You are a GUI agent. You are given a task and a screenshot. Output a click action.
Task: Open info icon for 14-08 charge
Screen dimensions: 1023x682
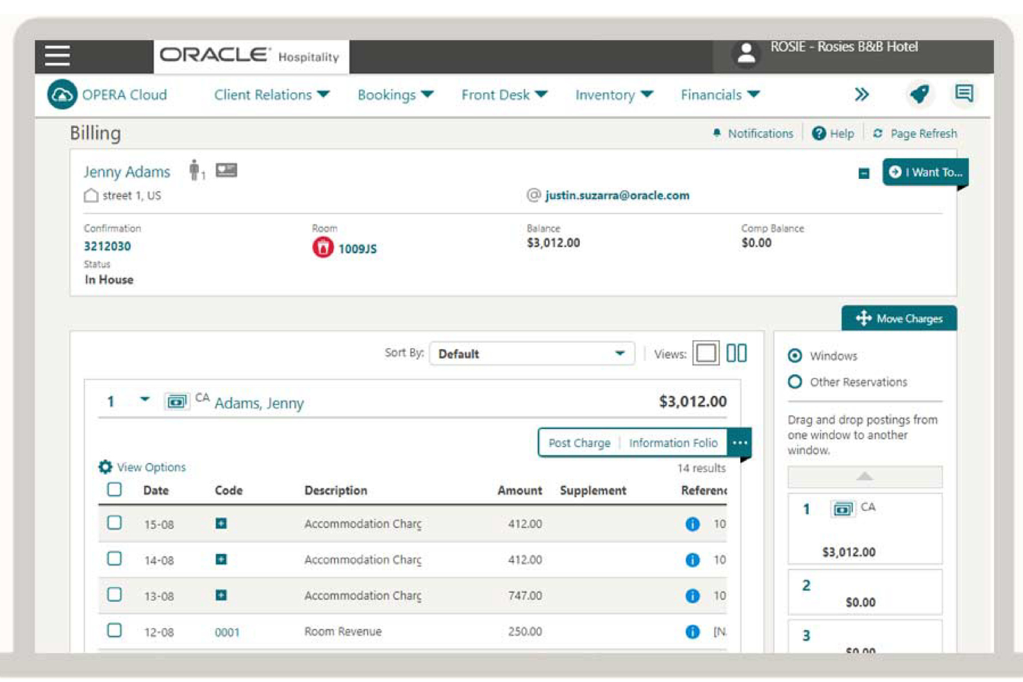point(693,560)
